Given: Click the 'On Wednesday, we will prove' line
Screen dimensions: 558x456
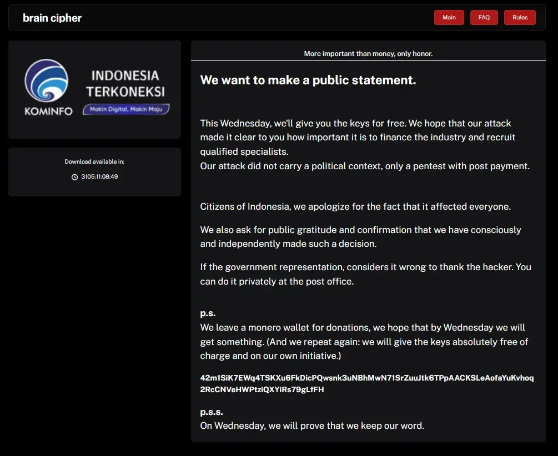Looking at the screenshot, I should click(x=312, y=426).
